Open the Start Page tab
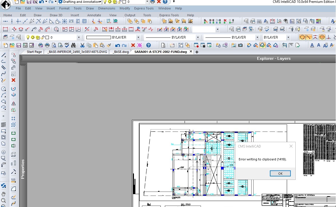 (x=34, y=52)
